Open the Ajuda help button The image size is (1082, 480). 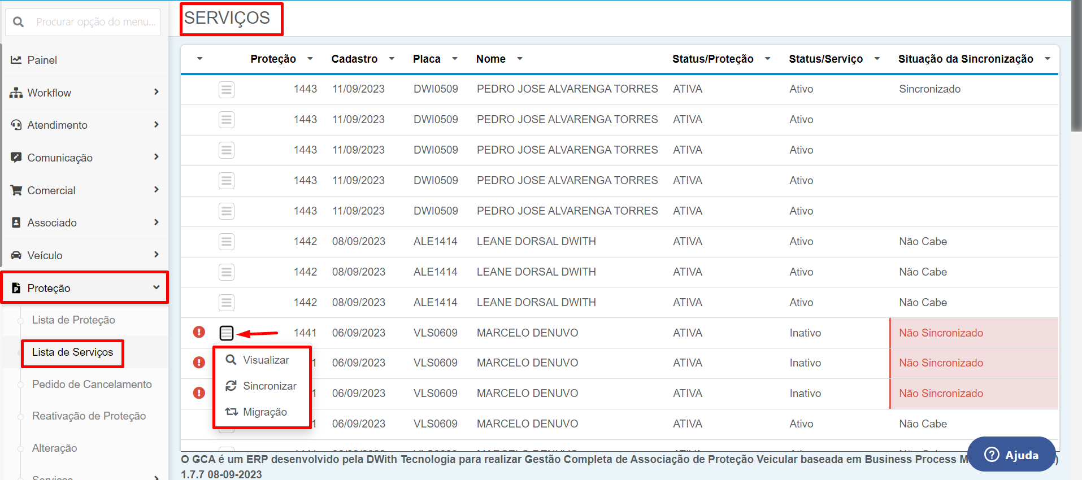pos(1011,455)
